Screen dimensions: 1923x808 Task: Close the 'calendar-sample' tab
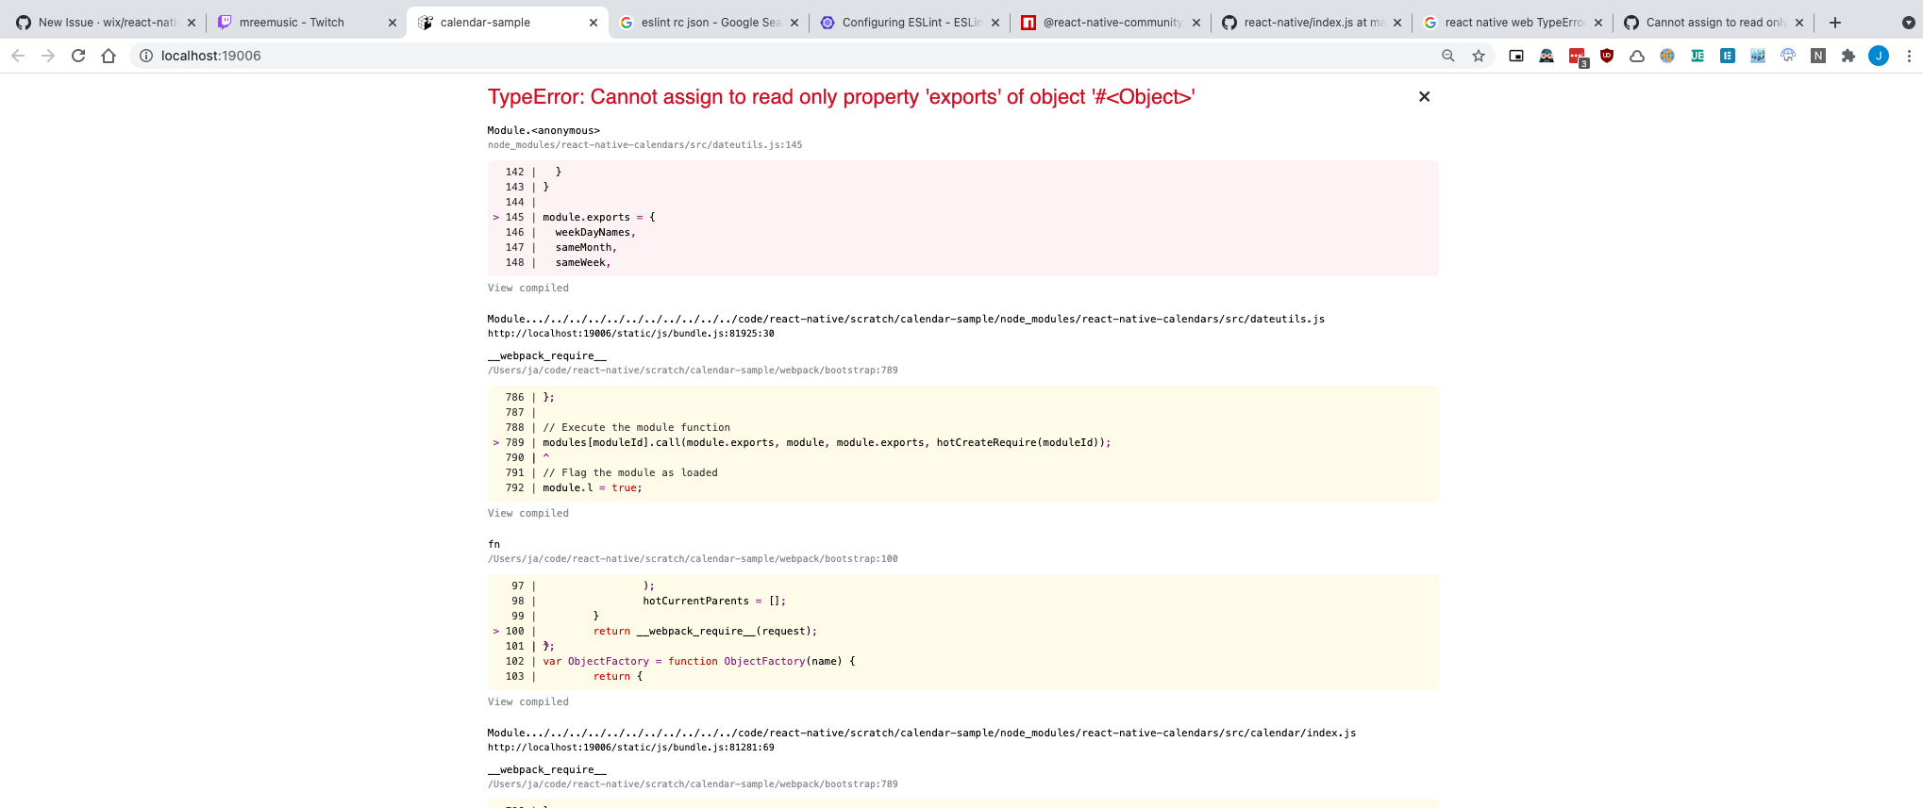point(594,23)
